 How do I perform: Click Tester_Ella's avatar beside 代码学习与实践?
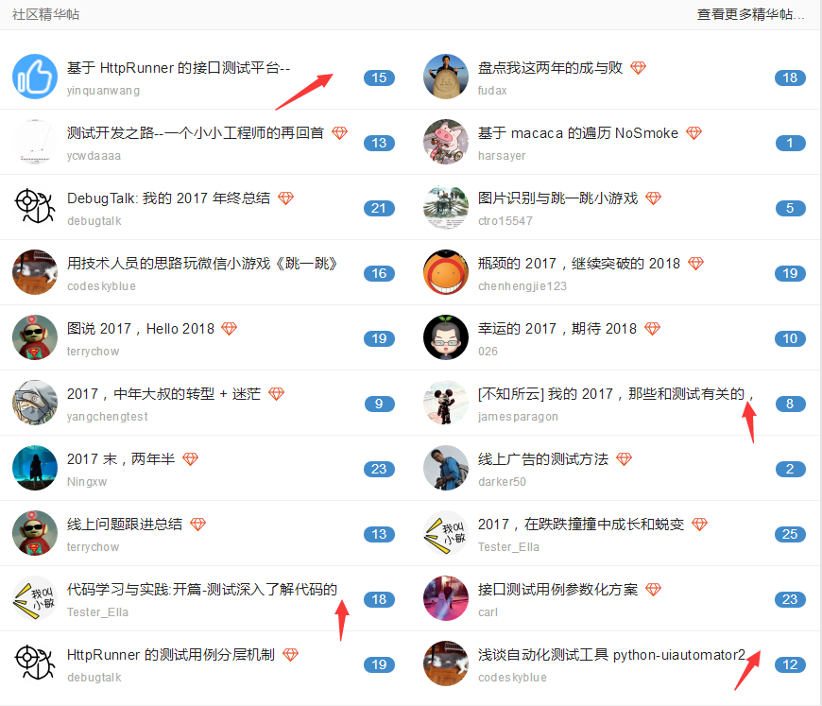[x=35, y=598]
